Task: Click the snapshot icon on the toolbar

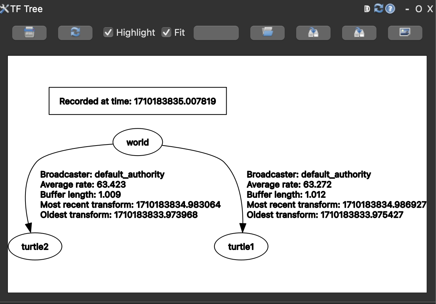Action: click(x=29, y=33)
